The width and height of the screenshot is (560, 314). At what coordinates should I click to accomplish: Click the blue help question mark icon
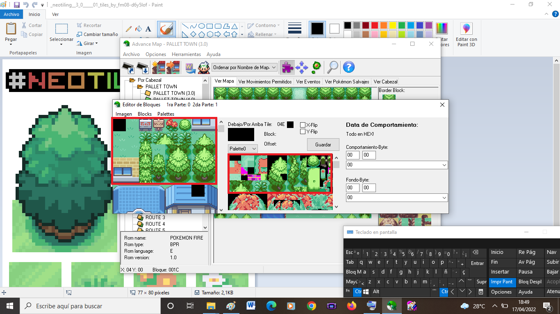[x=348, y=67]
